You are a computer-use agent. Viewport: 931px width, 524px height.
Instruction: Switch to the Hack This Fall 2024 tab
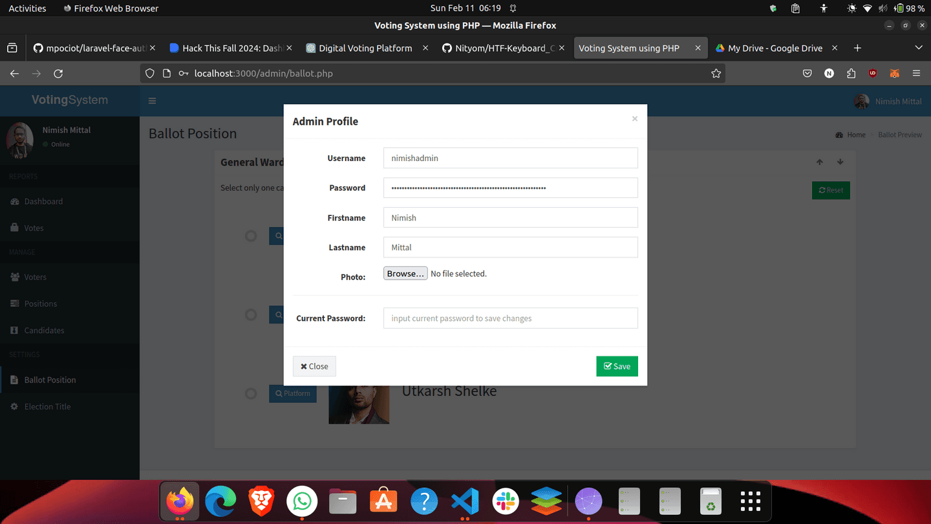[x=230, y=48]
